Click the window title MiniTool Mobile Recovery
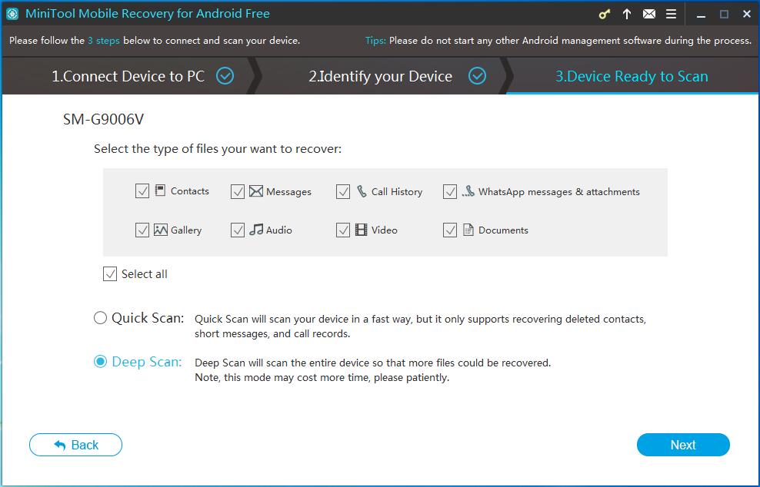Screen dimensions: 760x487 (x=148, y=14)
